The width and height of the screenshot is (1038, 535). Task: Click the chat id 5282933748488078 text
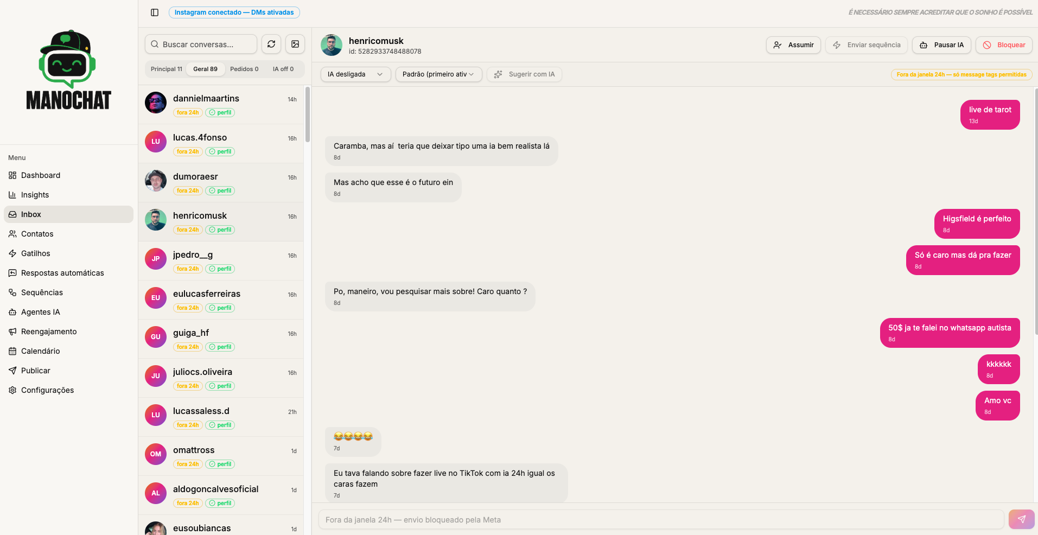coord(385,52)
